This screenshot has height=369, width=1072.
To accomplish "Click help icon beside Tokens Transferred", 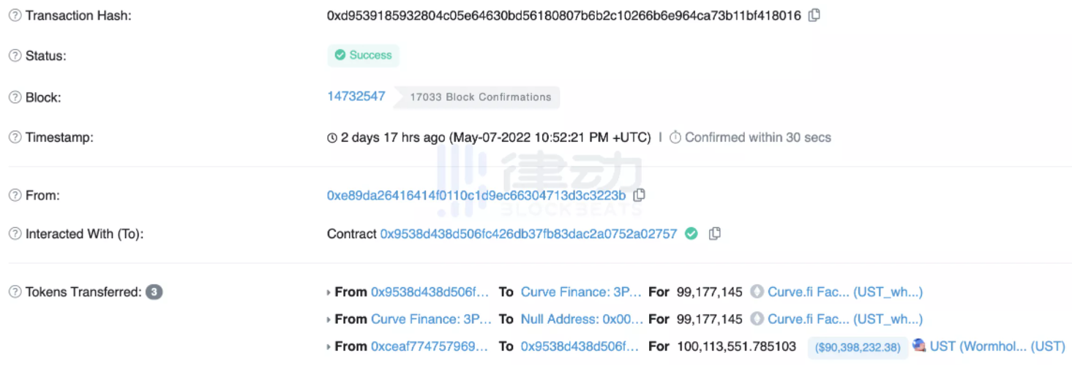I will [x=15, y=292].
